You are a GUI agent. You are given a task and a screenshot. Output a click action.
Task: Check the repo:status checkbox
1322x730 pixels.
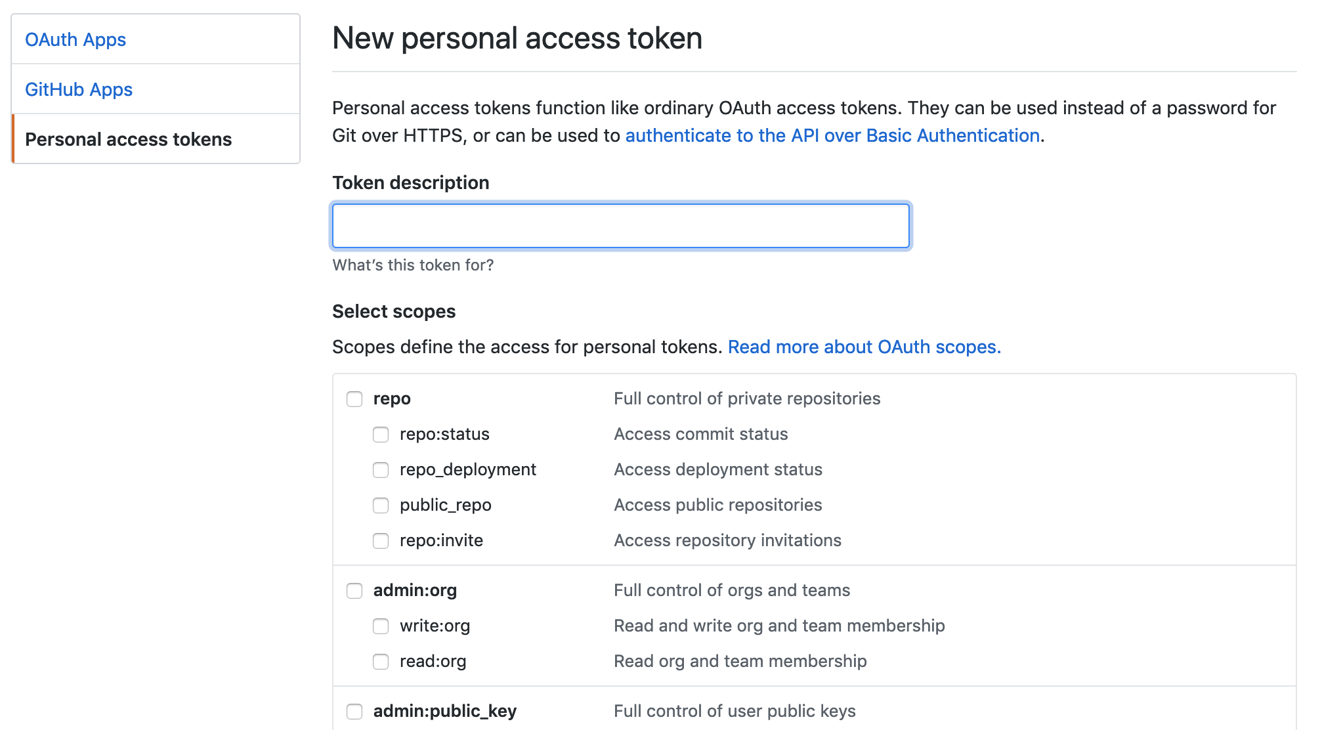pyautogui.click(x=381, y=434)
